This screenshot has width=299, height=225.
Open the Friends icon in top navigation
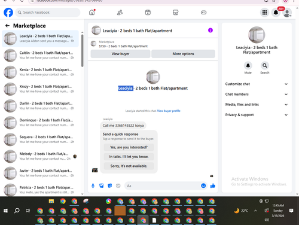click(120, 13)
